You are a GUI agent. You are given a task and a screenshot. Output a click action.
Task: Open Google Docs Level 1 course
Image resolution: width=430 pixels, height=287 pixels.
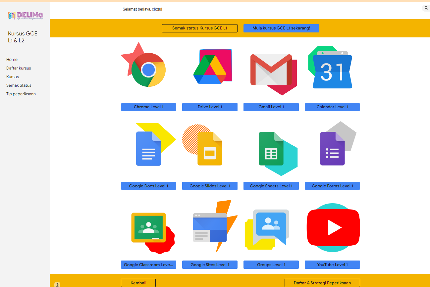coord(148,186)
